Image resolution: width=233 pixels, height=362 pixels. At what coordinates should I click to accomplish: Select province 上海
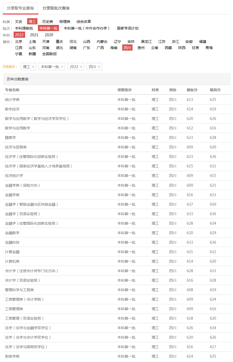(x=32, y=42)
